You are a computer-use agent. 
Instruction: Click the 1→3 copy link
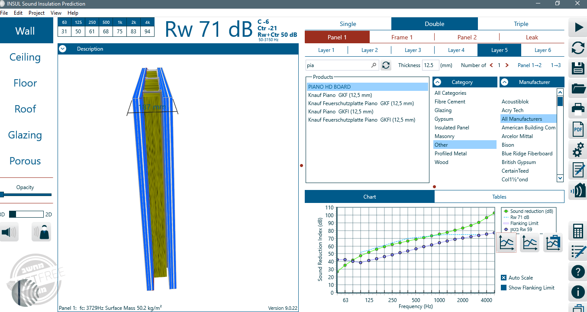coord(556,65)
